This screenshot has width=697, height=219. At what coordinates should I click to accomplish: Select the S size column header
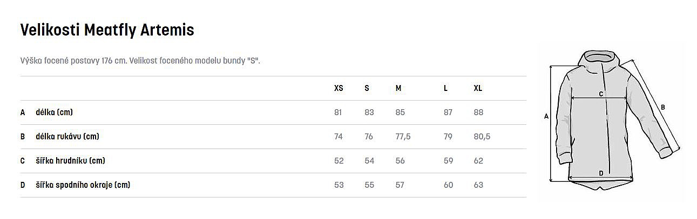pos(367,88)
